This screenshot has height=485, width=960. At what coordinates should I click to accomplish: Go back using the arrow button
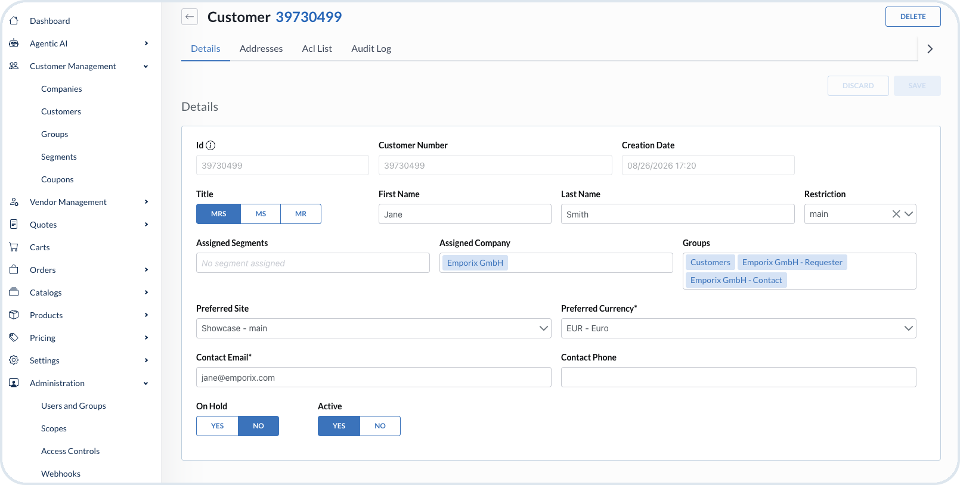pos(190,17)
